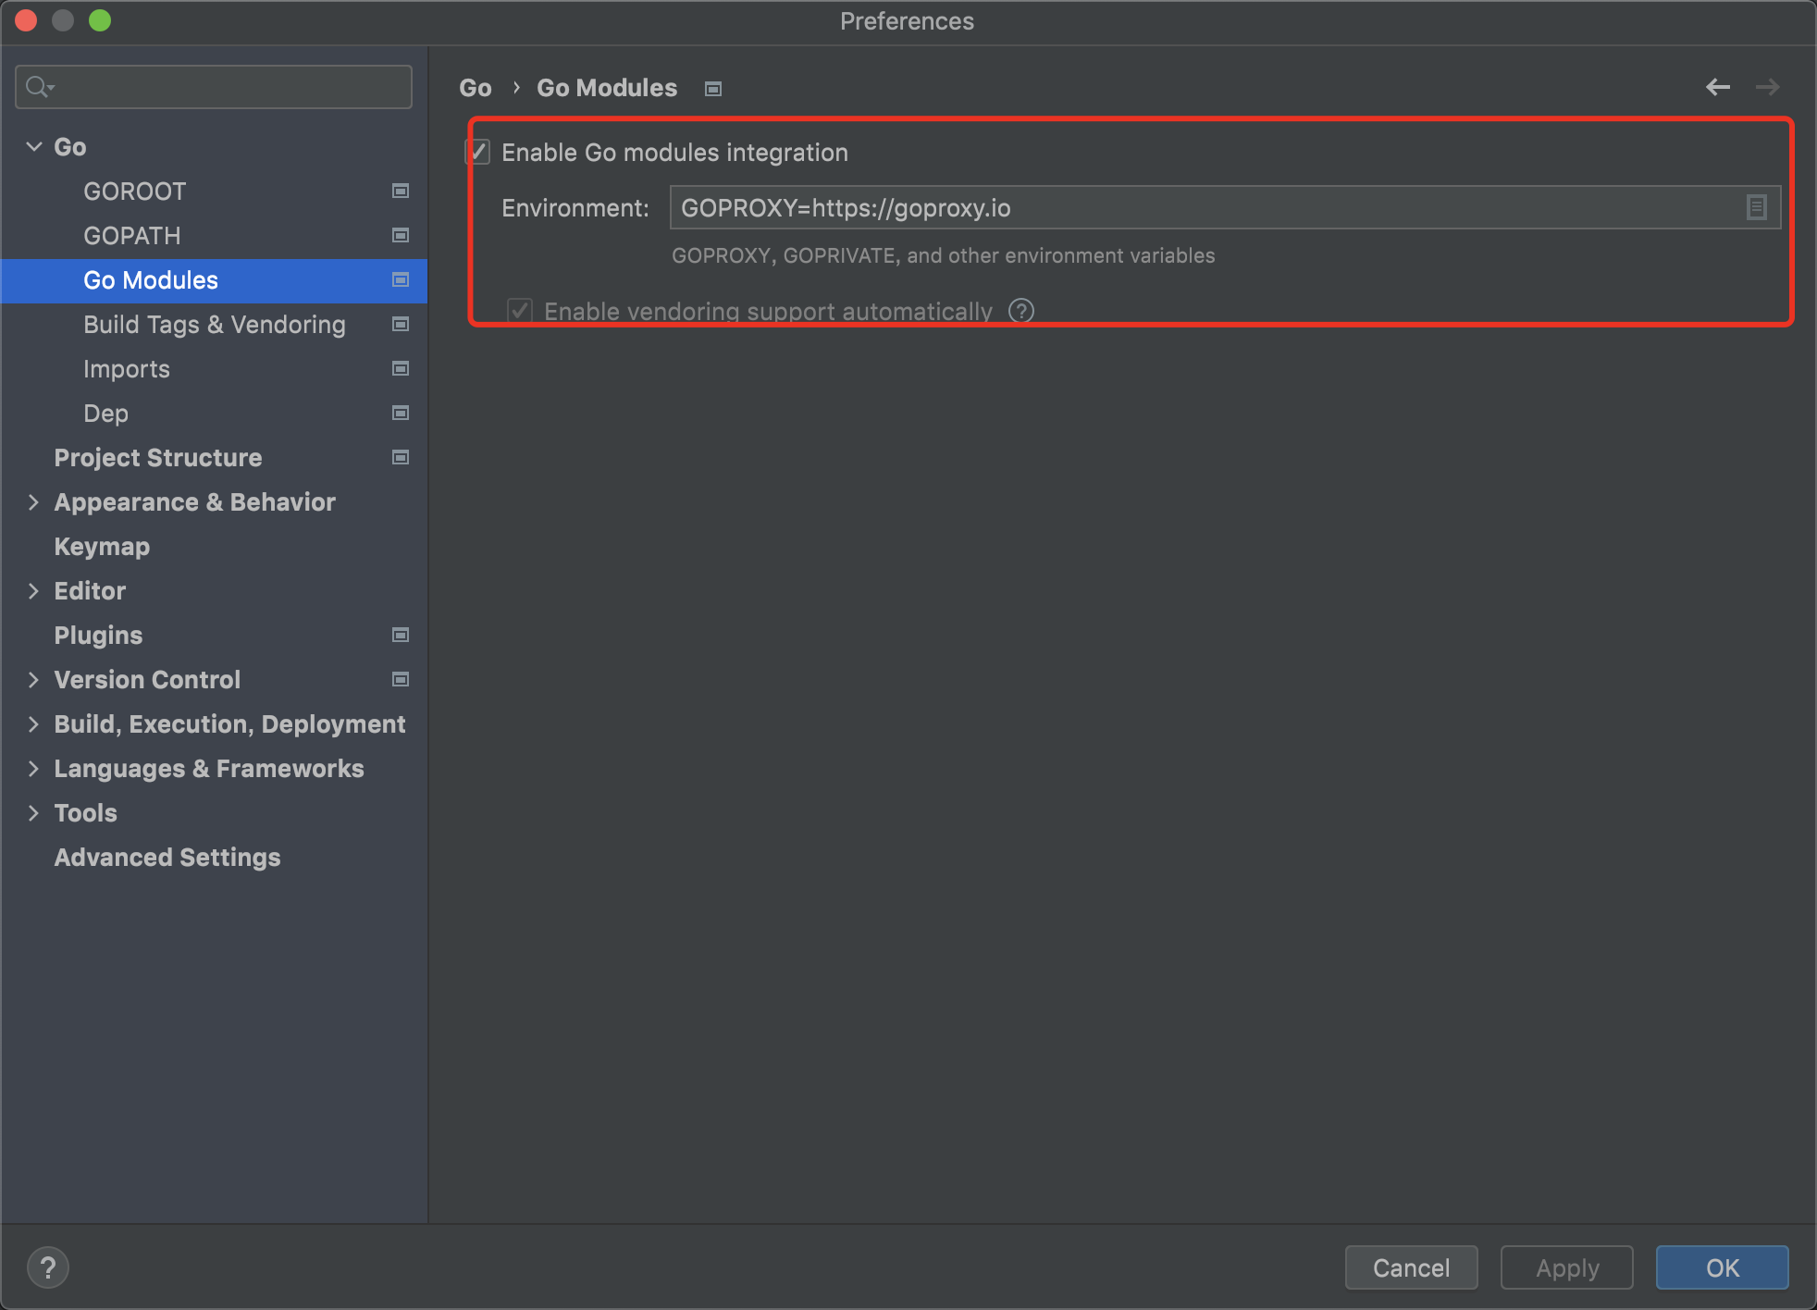Click project settings icon beside Go Modules breadcrumb
The height and width of the screenshot is (1310, 1817).
coord(713,89)
